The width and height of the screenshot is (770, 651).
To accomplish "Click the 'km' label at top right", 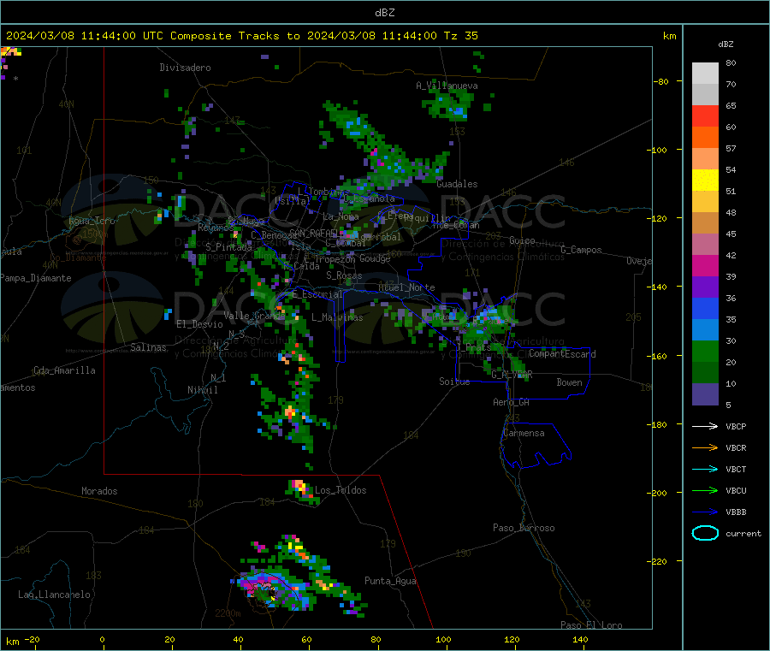I will [x=669, y=36].
